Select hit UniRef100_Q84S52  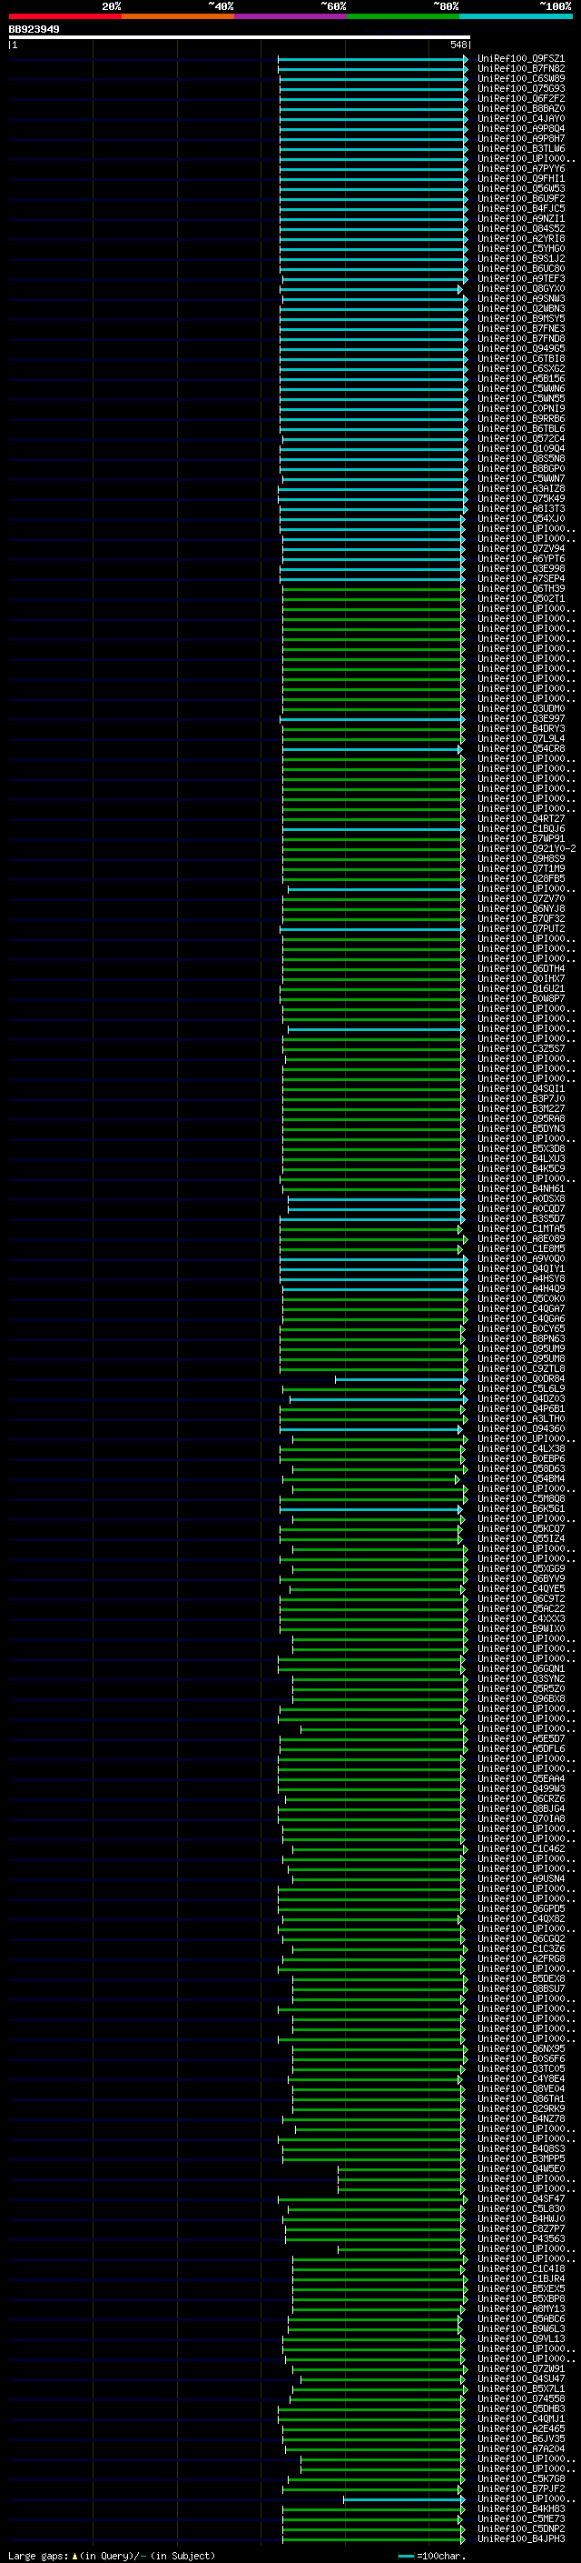[x=520, y=228]
